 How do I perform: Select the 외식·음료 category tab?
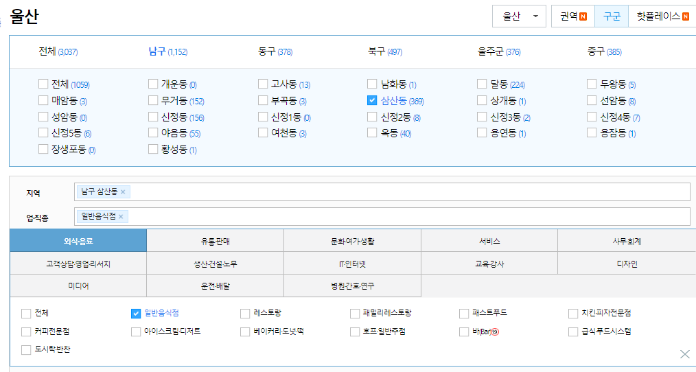point(78,241)
